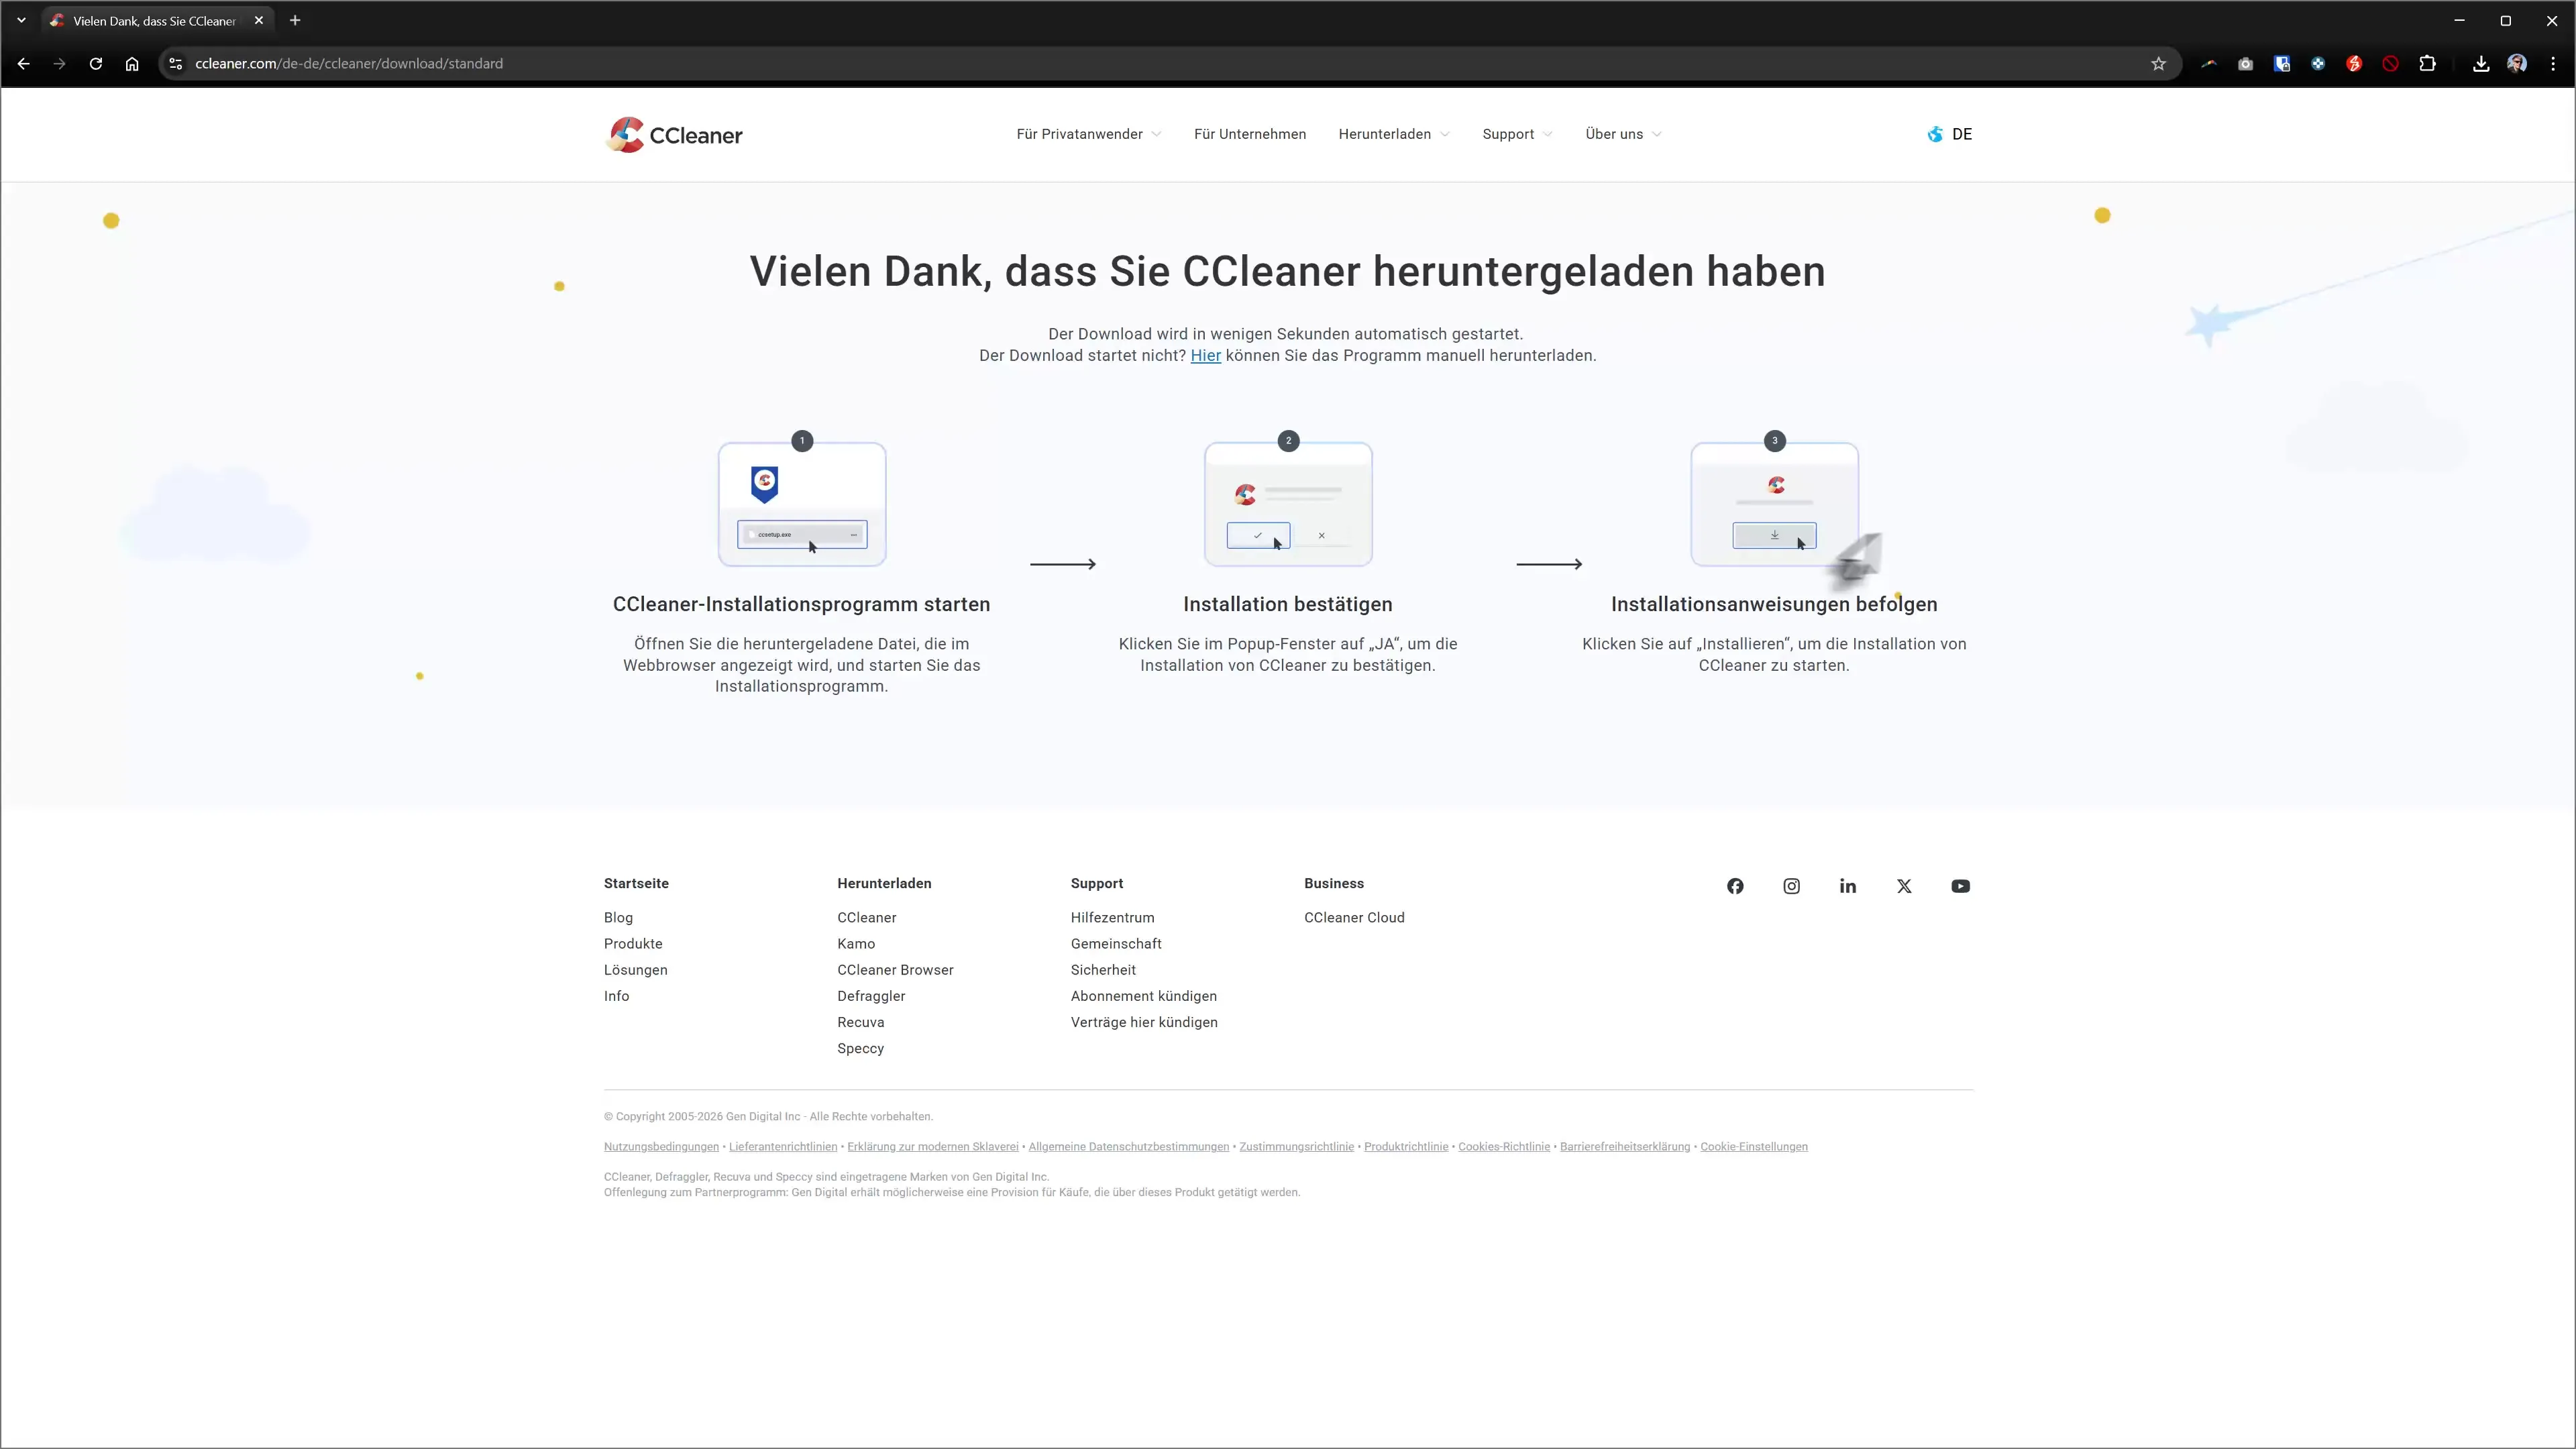Visit CCleaner on LinkedIn
This screenshot has height=1449, width=2576.
coord(1847,886)
